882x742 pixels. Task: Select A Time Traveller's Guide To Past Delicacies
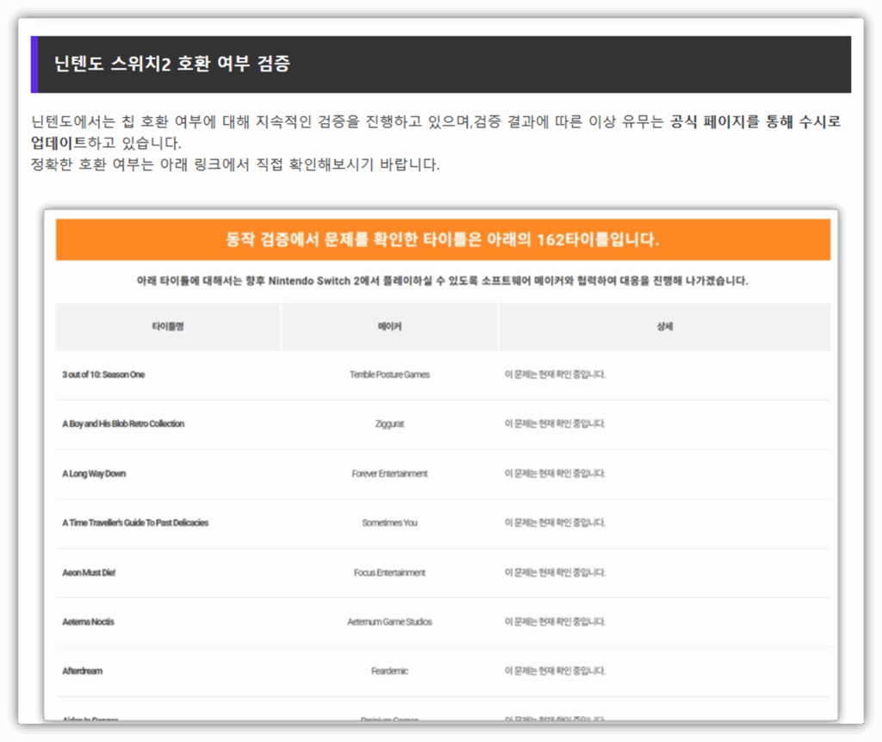tap(135, 522)
